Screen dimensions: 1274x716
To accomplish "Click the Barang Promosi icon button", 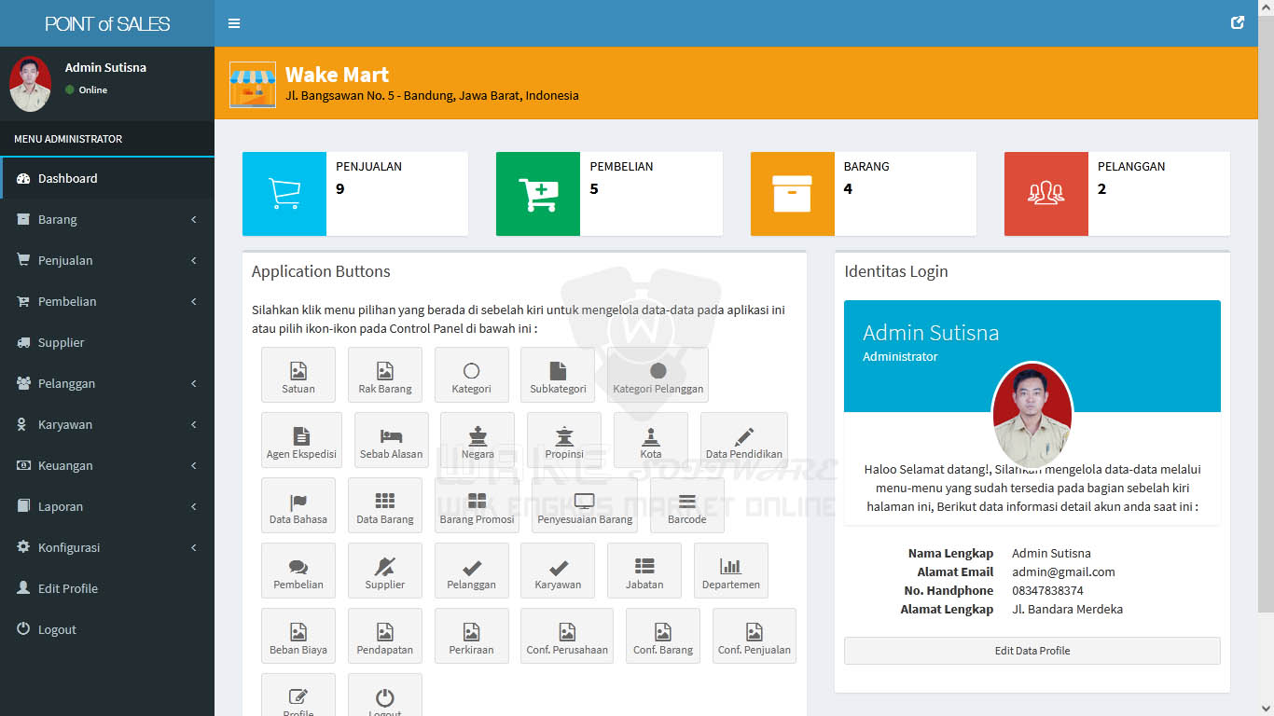I will point(478,505).
